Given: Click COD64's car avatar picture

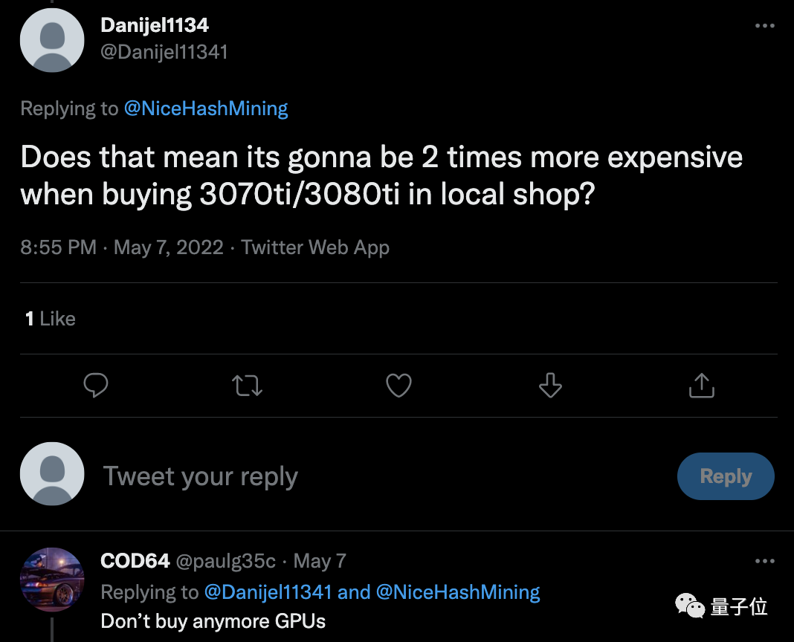Looking at the screenshot, I should click(51, 580).
